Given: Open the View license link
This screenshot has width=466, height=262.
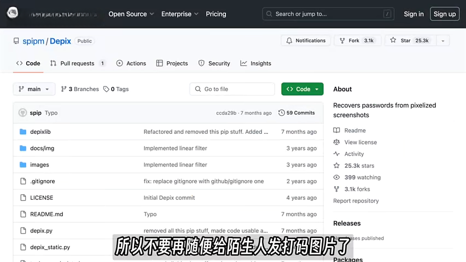Looking at the screenshot, I should click(360, 142).
